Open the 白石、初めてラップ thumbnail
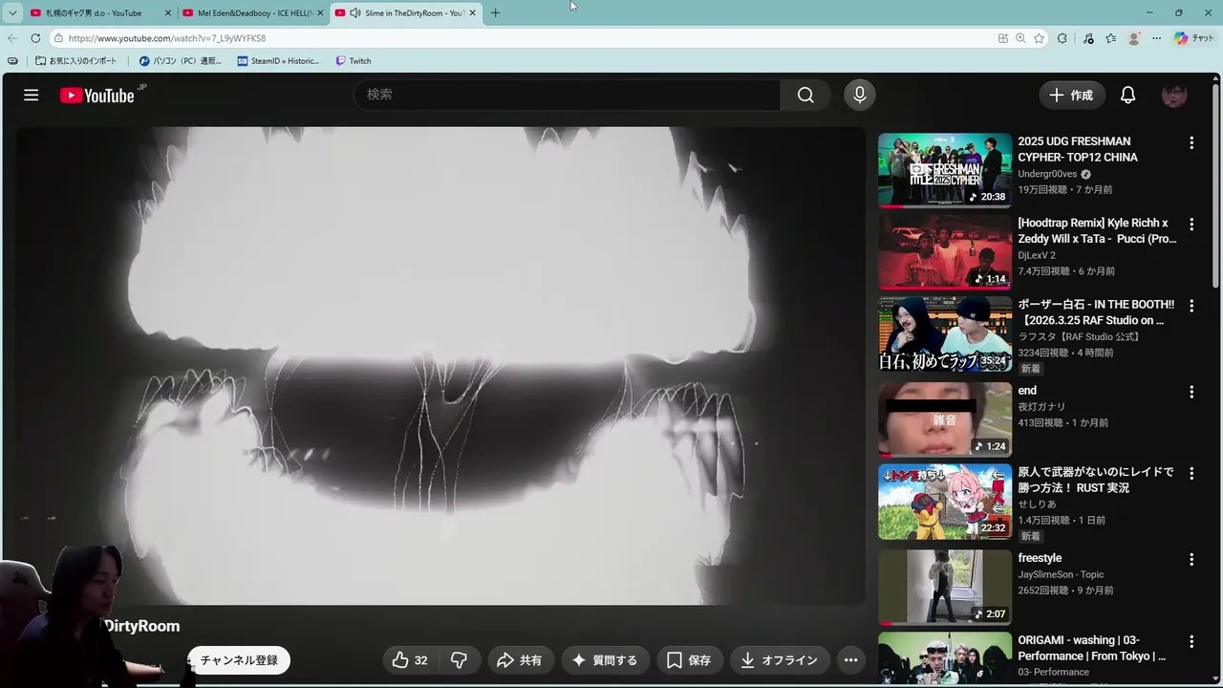This screenshot has width=1223, height=688. (945, 333)
